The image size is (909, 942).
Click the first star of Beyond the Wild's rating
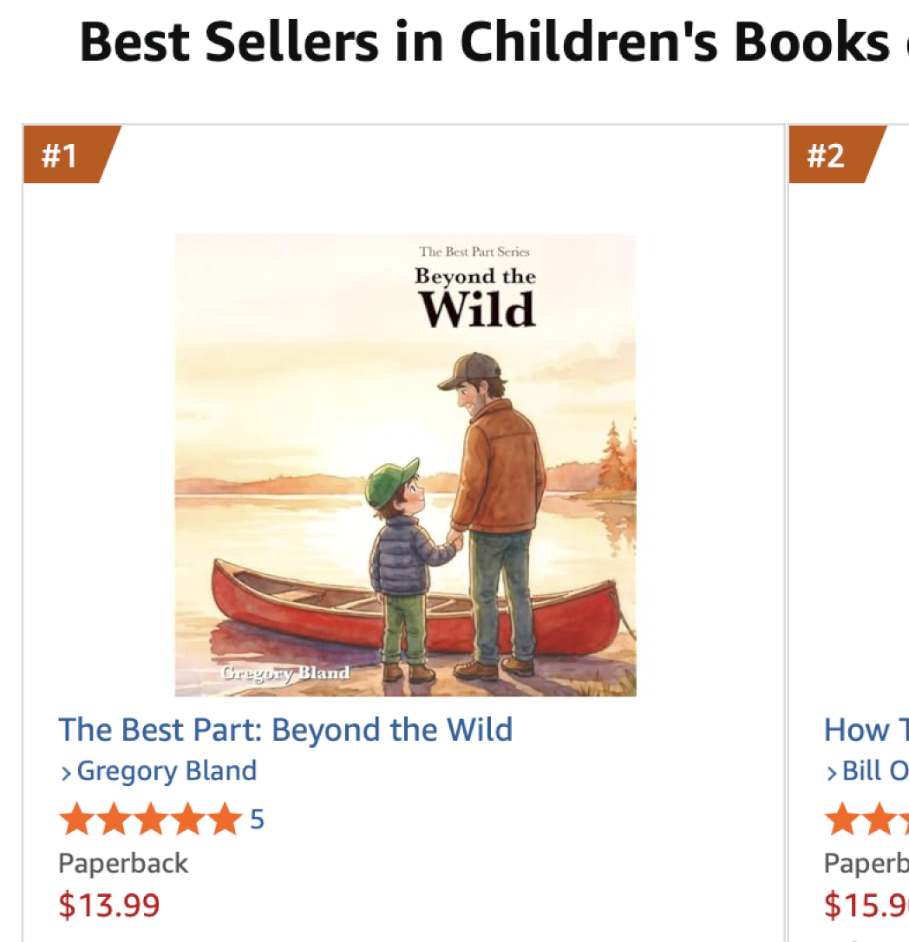(x=76, y=820)
